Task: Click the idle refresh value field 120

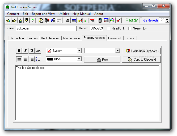Action: point(162,20)
